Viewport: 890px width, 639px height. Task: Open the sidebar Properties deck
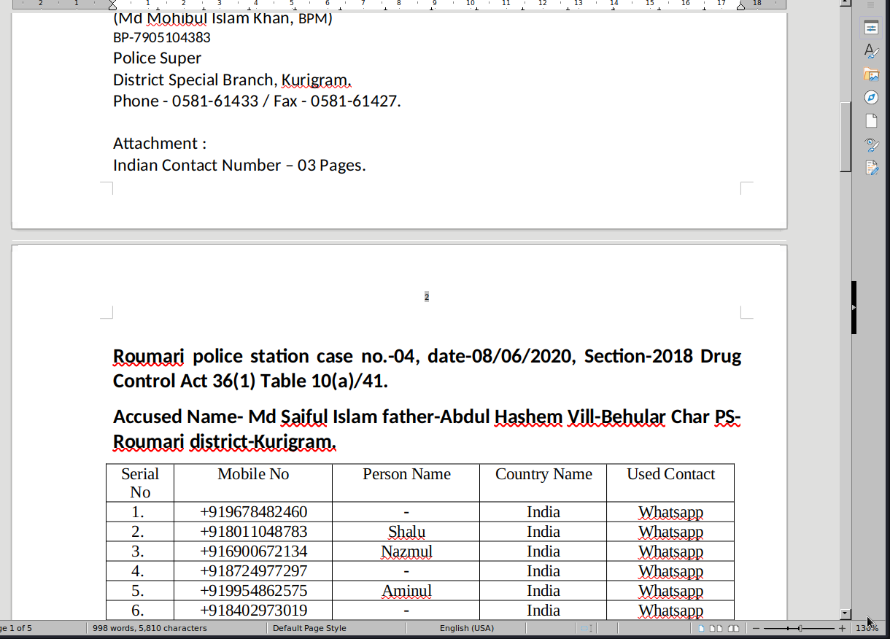coord(871,28)
